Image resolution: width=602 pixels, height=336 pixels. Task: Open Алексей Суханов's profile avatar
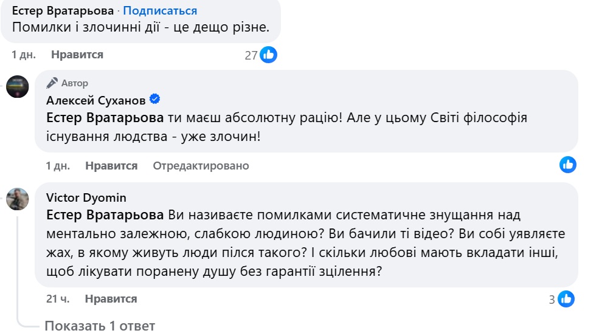18,87
